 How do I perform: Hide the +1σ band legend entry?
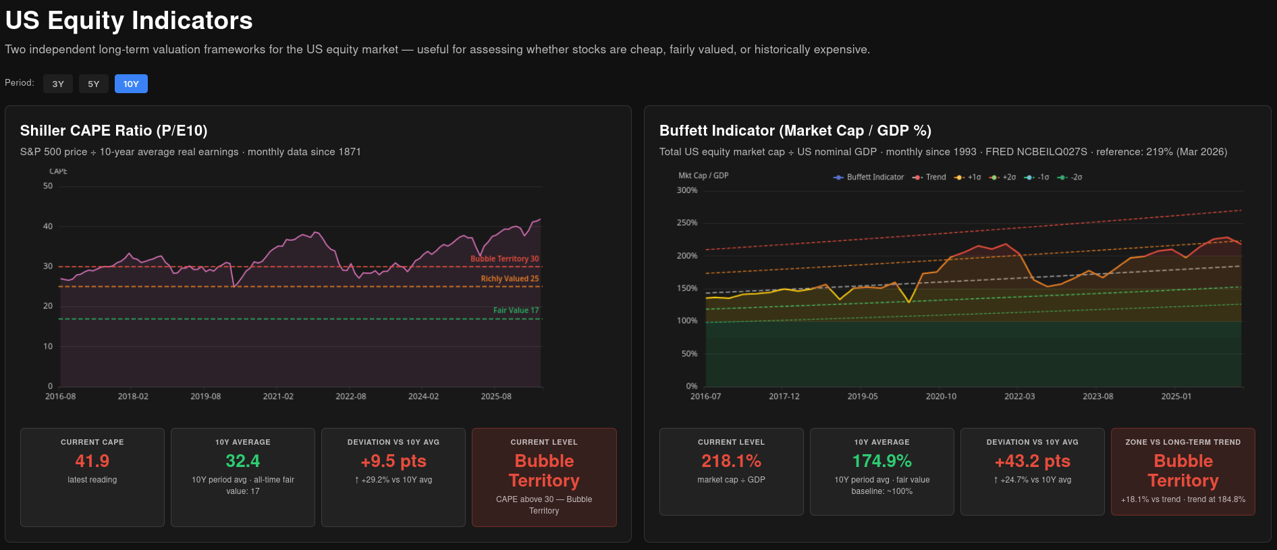coord(968,177)
